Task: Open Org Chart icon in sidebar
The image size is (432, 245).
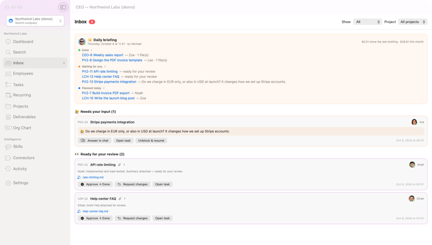Action: coord(8,128)
